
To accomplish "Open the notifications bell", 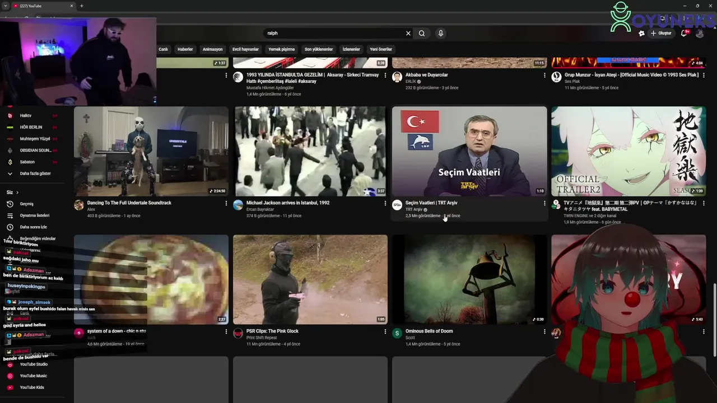I will click(684, 33).
